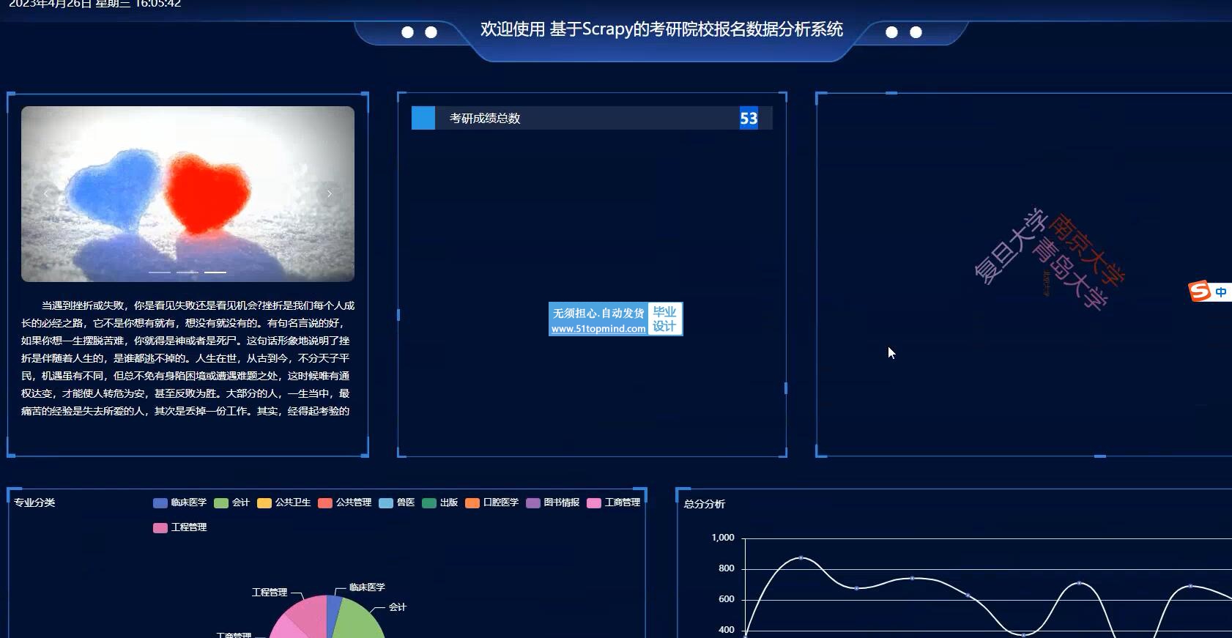Hide the 公共卫生 legend series
The height and width of the screenshot is (638, 1232).
(x=284, y=502)
